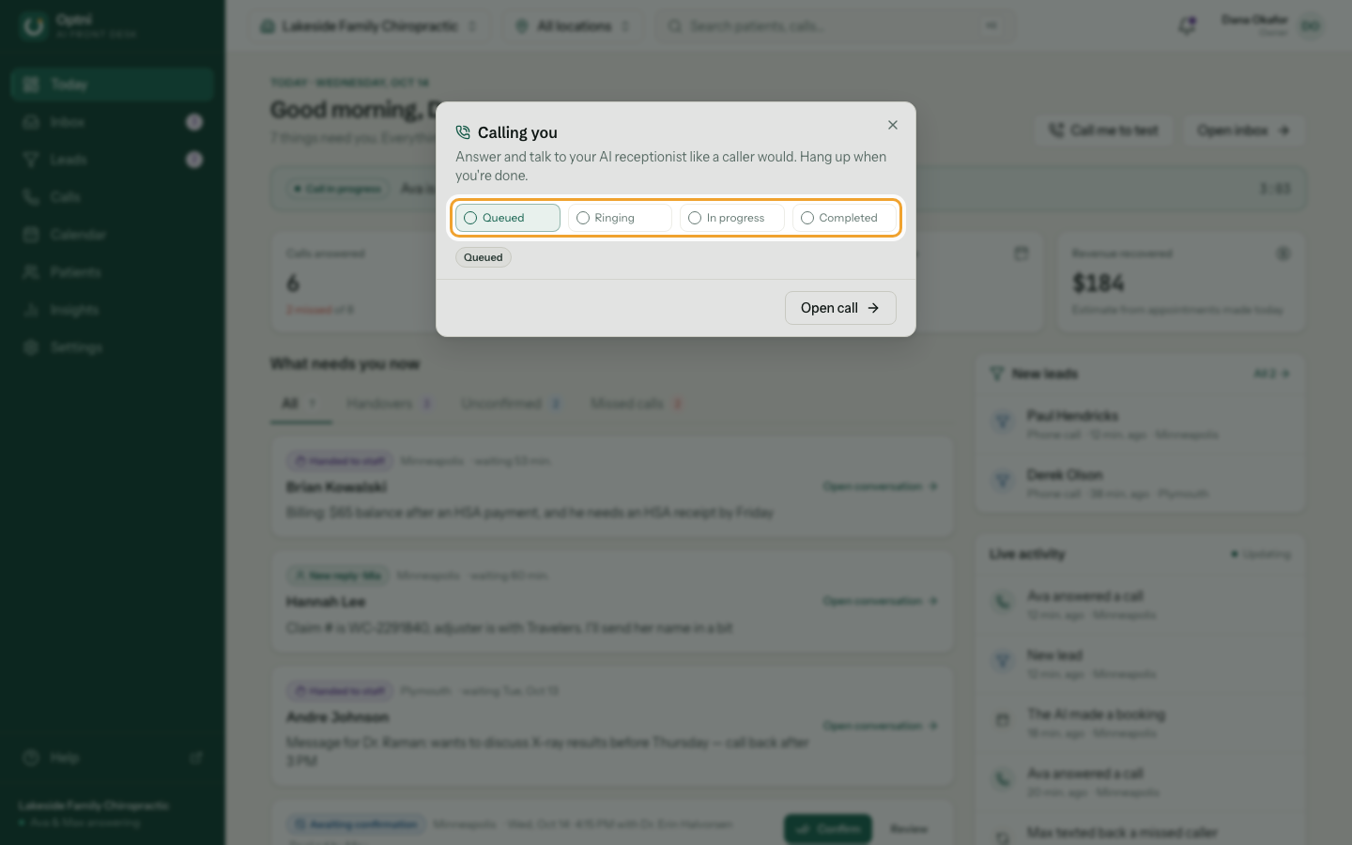Select the All tab under What needs you now
The image size is (1352, 845).
(x=300, y=404)
